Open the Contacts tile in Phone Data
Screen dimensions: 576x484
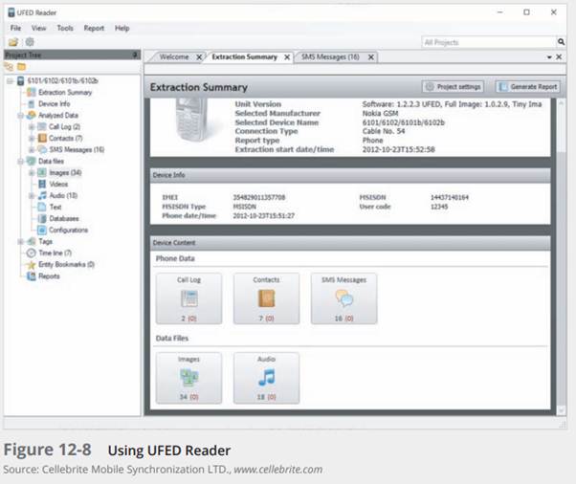click(x=266, y=298)
